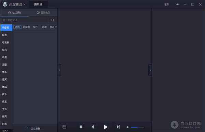Open the 百度影音 main menu dropdown arrow
The height and width of the screenshot is (132, 205).
(25, 4)
